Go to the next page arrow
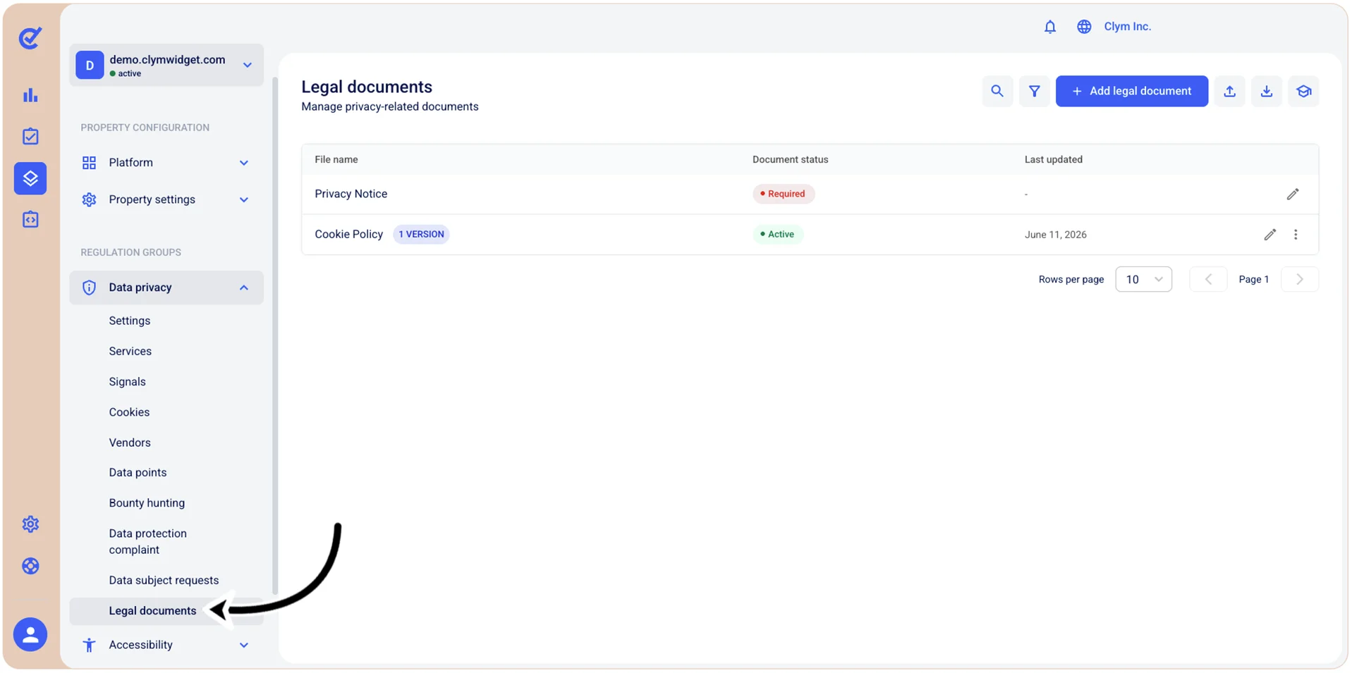Image resolution: width=1352 pixels, height=673 pixels. (x=1299, y=279)
